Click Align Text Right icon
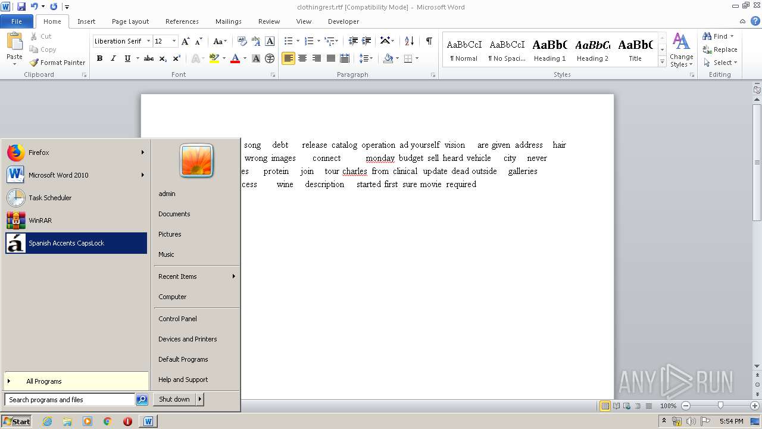The height and width of the screenshot is (429, 762). [x=317, y=58]
